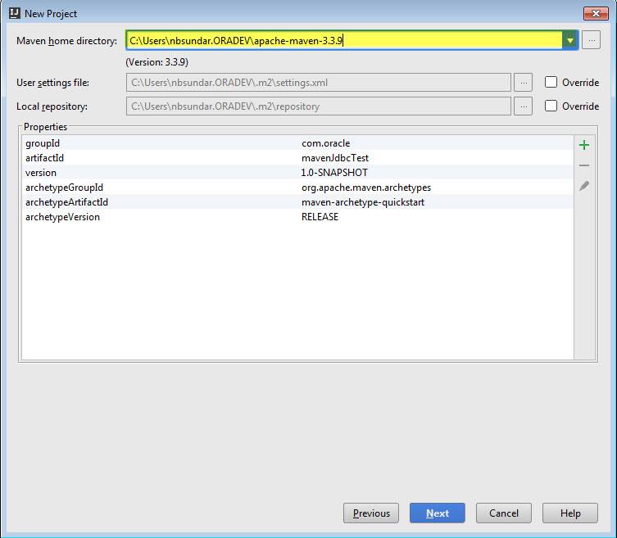Click the RELEASE value cell
617x538 pixels.
tap(320, 217)
